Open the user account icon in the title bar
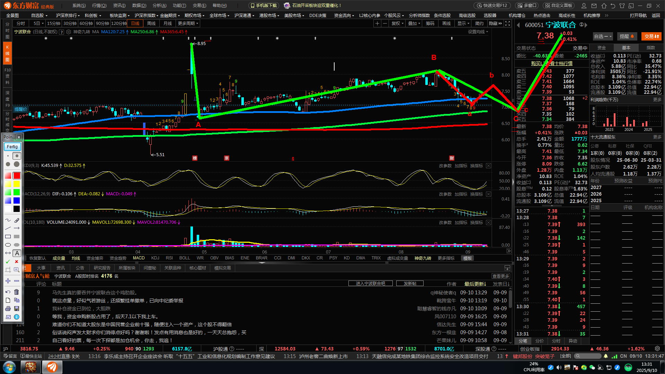Screen dimensions: 665x374 584,6
